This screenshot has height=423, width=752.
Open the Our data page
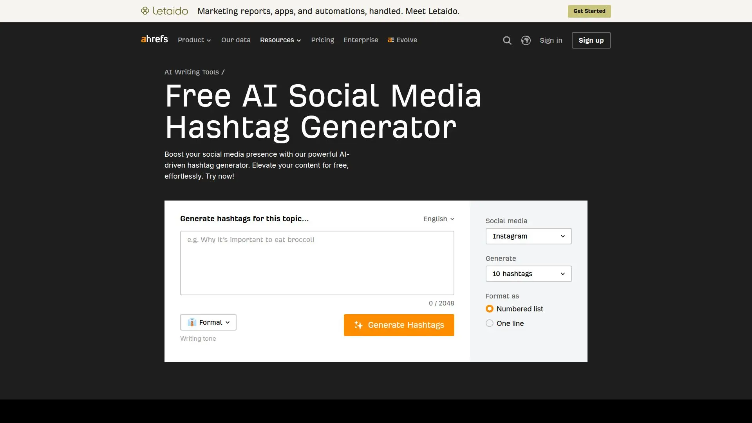[x=236, y=40]
